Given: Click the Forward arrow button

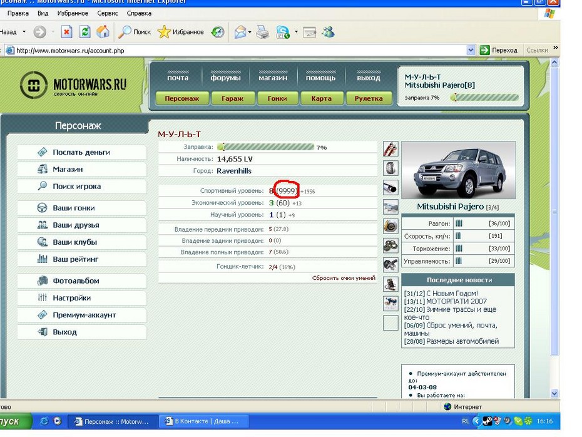Looking at the screenshot, I should click(x=39, y=32).
